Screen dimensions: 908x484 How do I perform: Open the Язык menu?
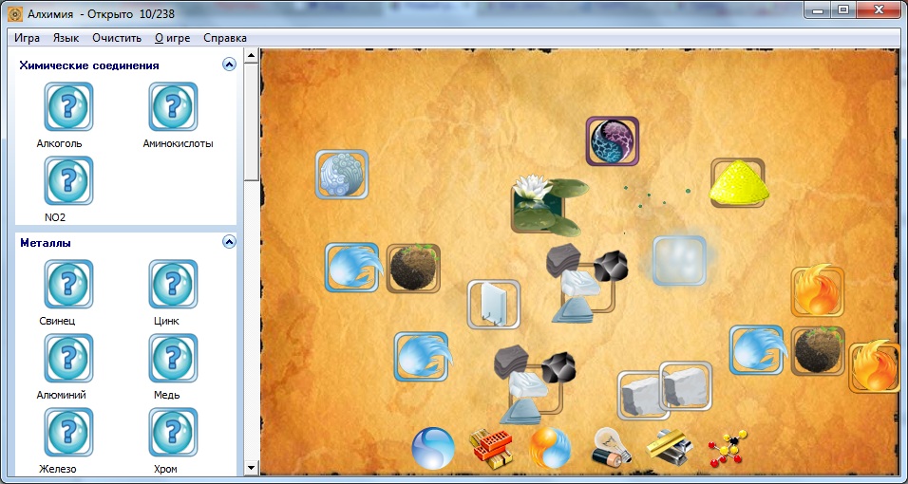point(66,38)
